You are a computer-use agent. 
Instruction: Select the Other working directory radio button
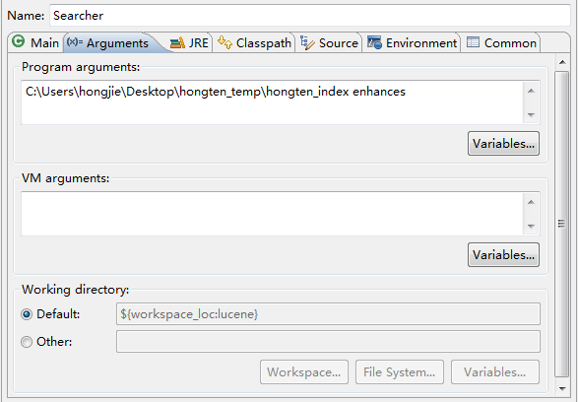[x=27, y=342]
